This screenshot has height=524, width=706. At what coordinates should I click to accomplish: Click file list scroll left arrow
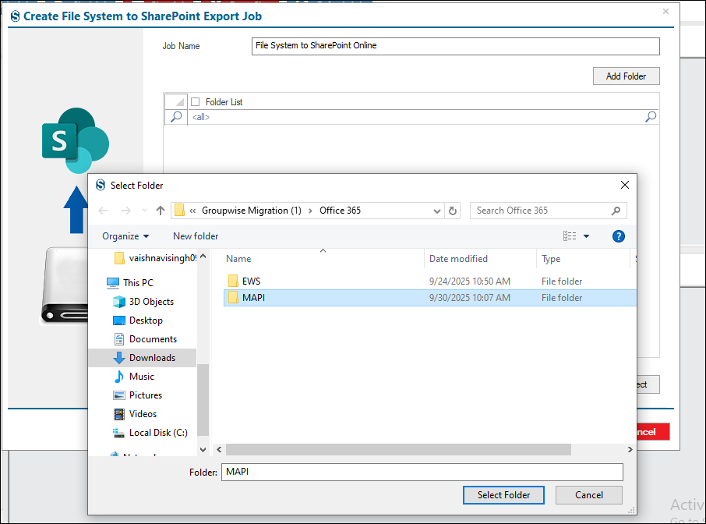pos(219,449)
